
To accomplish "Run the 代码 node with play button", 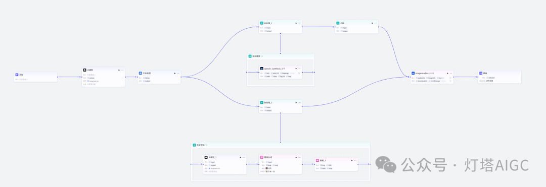I will (372, 23).
